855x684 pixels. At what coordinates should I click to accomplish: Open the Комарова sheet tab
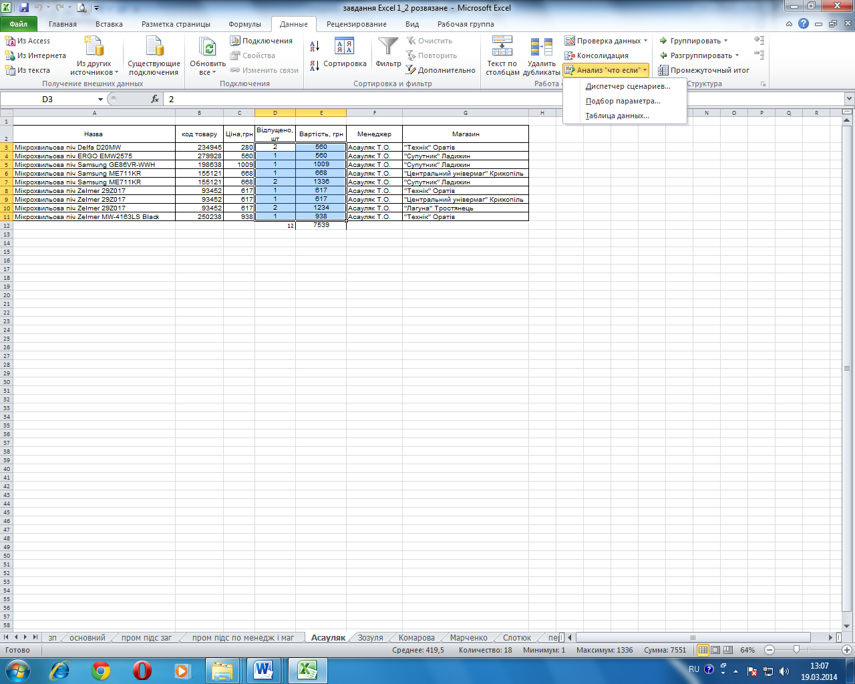[x=416, y=638]
